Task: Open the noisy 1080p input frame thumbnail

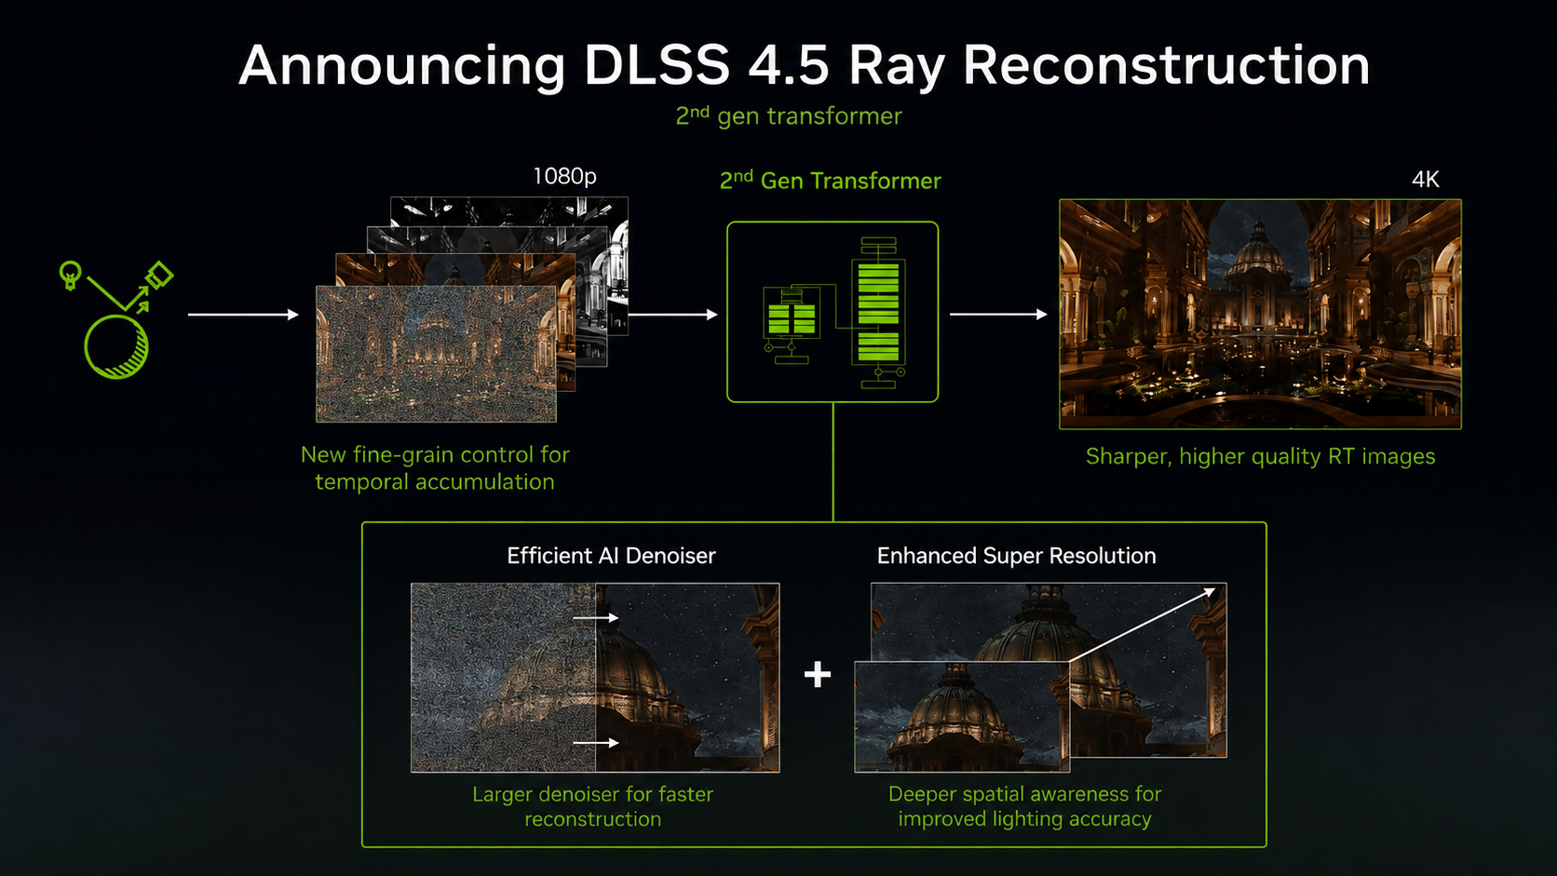Action: [436, 354]
